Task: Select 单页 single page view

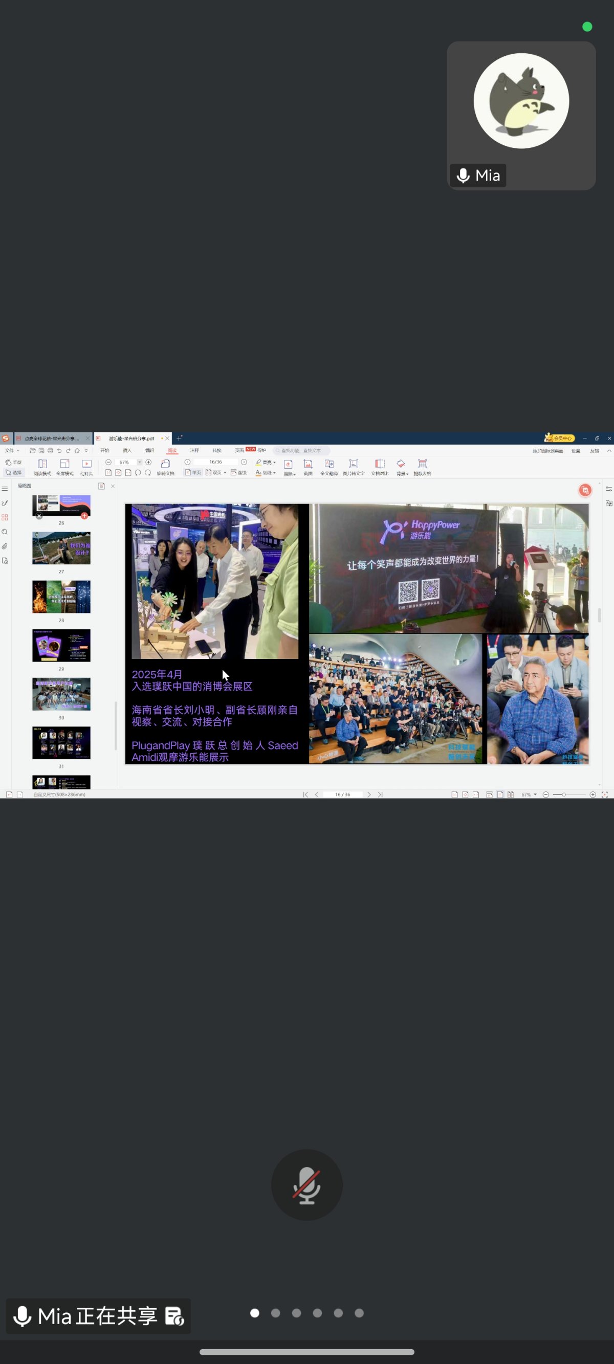Action: [x=193, y=472]
